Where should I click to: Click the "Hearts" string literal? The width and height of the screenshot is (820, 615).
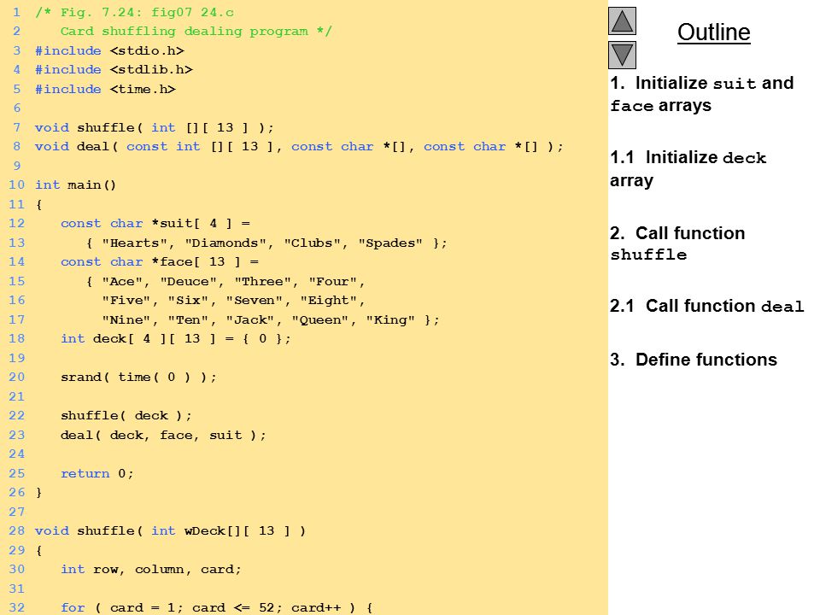pyautogui.click(x=134, y=243)
